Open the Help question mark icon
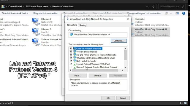Image resolution: width=190 pixels, height=106 pixels. click(184, 13)
